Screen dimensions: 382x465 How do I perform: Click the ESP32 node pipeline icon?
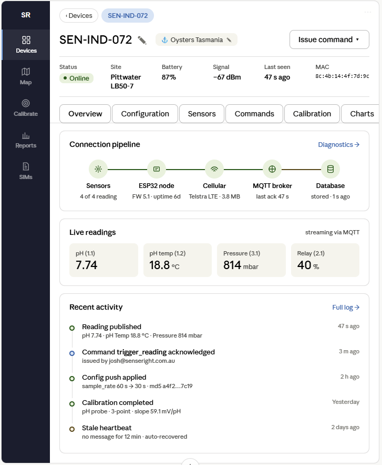(156, 169)
